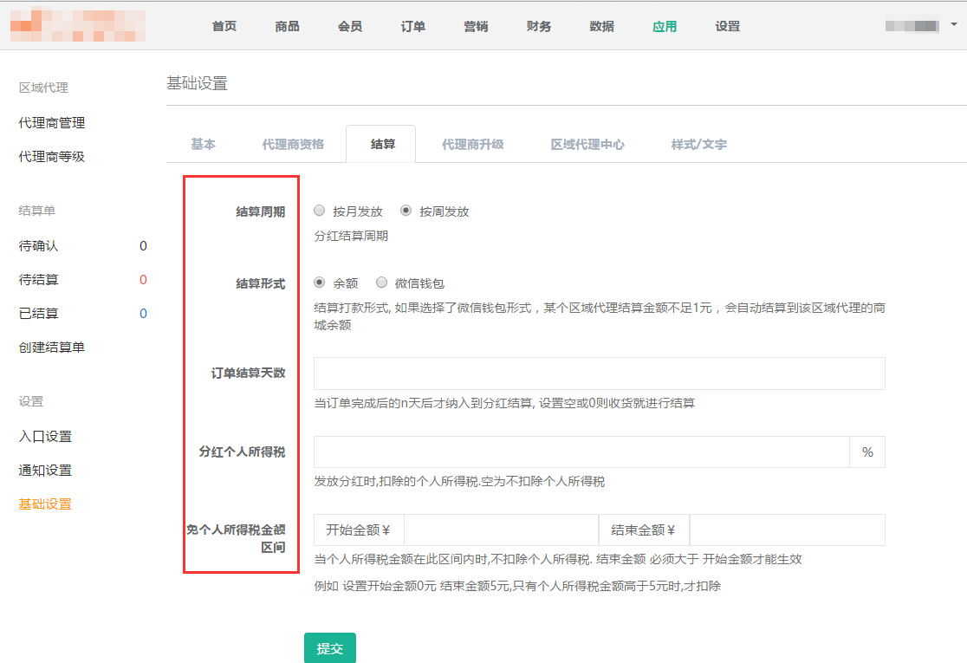Click the 提交 submit button
Viewport: 967px width, 663px height.
point(329,648)
